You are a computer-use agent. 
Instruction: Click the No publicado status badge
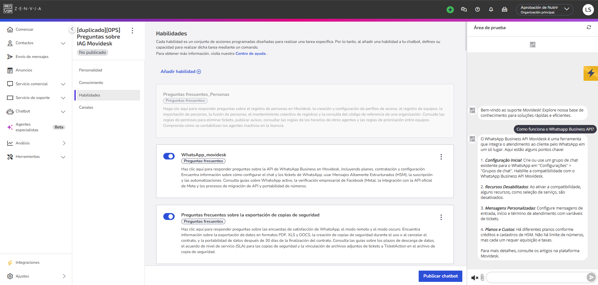tap(93, 52)
